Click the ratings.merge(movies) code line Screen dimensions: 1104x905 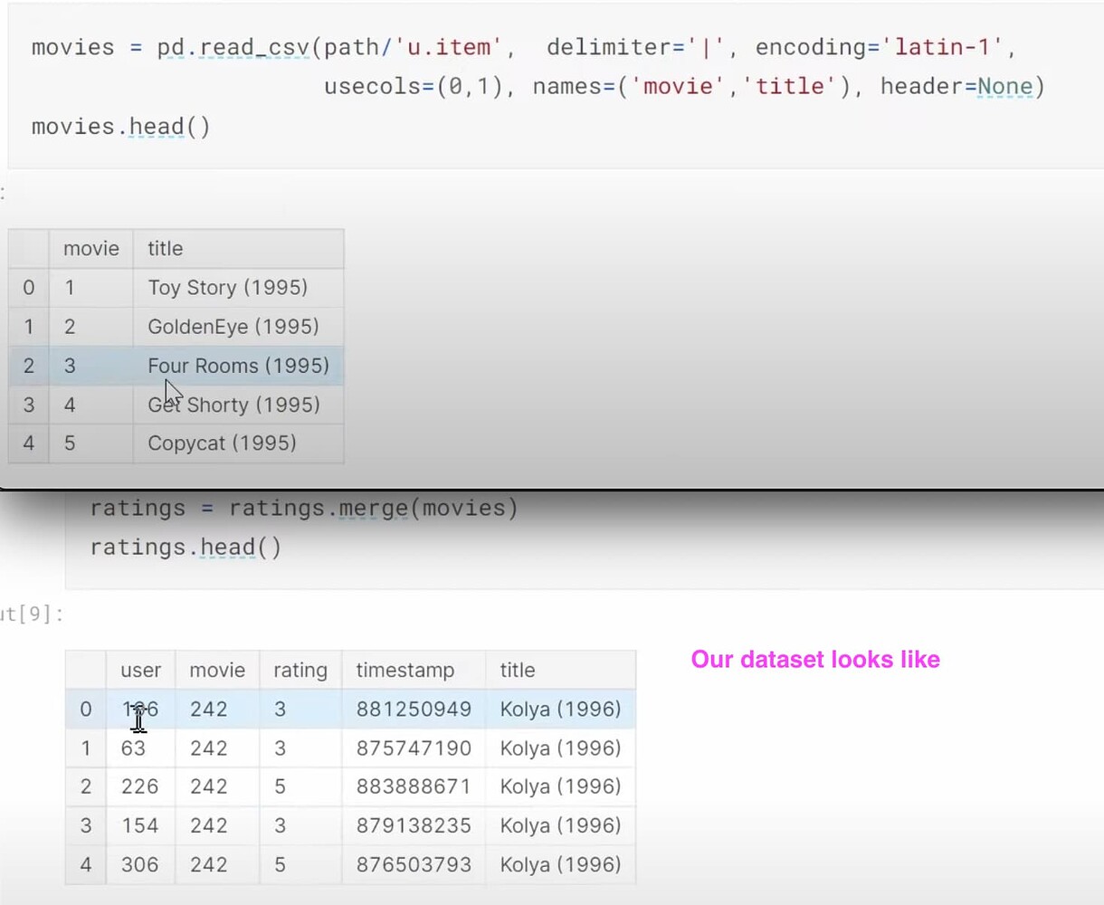coord(303,508)
